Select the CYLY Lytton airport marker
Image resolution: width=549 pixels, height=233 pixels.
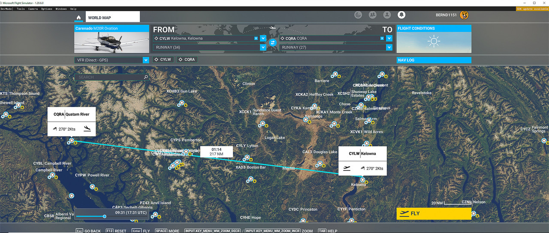point(246,157)
